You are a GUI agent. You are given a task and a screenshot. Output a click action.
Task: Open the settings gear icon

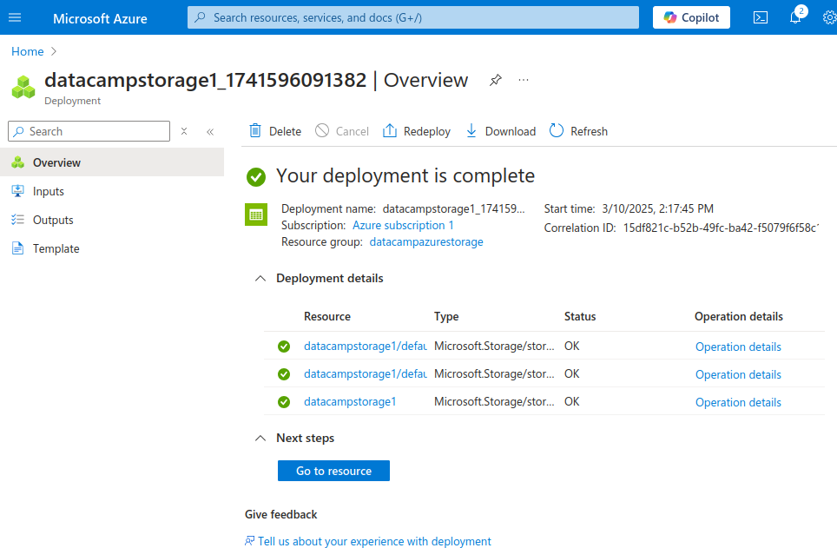(829, 17)
